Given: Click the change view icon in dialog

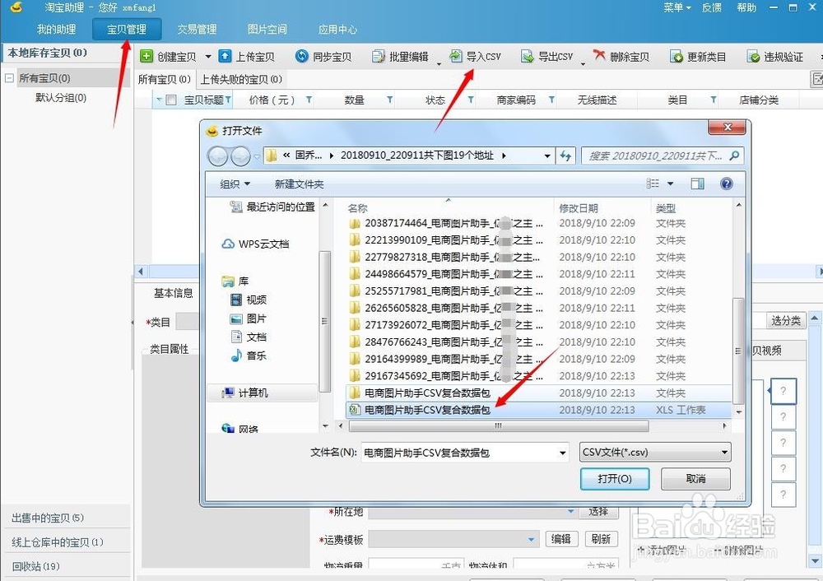Looking at the screenshot, I should click(653, 184).
